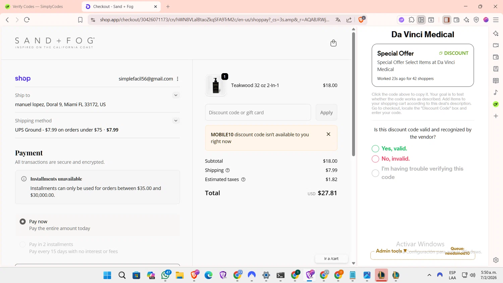
Task: Dismiss the MOBILE10 error message
Action: (x=328, y=134)
